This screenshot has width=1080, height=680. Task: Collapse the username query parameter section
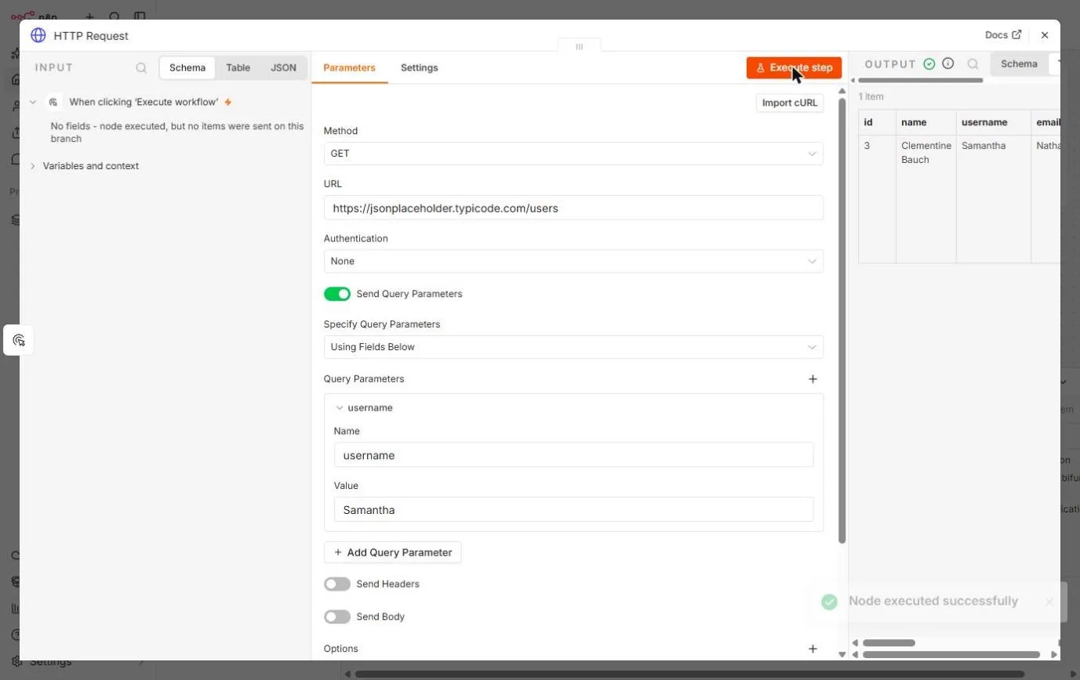(x=340, y=408)
